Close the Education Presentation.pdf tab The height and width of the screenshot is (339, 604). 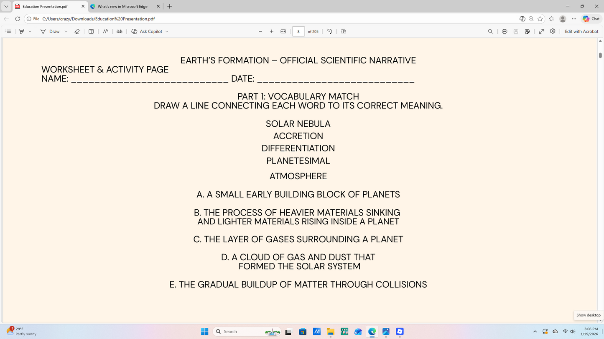pos(83,6)
